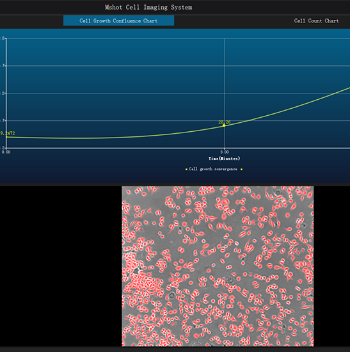This screenshot has width=350, height=352.
Task: Click the Cell growth convergence legend entry
Action: point(214,169)
